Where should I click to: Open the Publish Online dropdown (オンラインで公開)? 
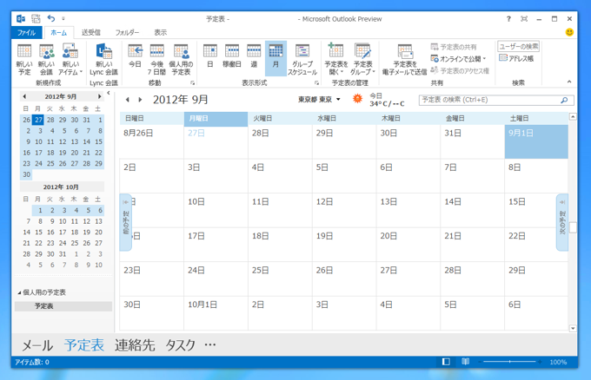[x=458, y=59]
